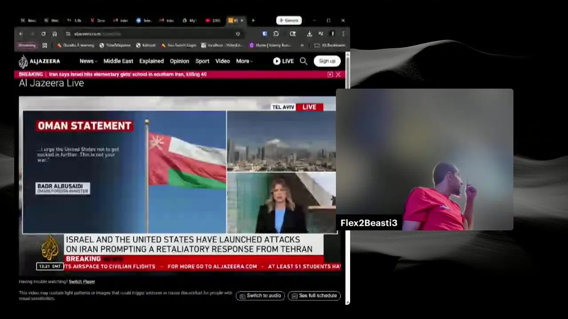Open the Iran school strike breaking headline

pyautogui.click(x=128, y=74)
